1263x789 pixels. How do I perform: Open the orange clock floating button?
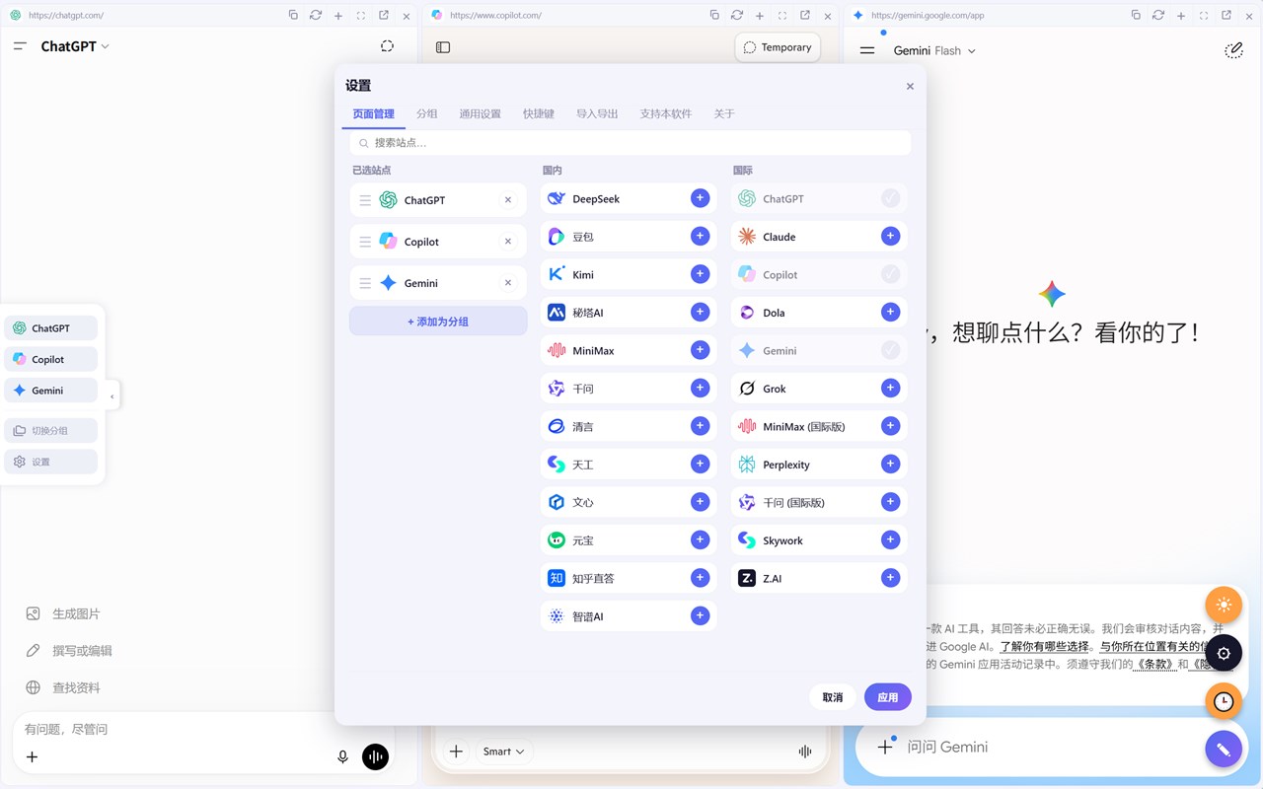[x=1224, y=701]
